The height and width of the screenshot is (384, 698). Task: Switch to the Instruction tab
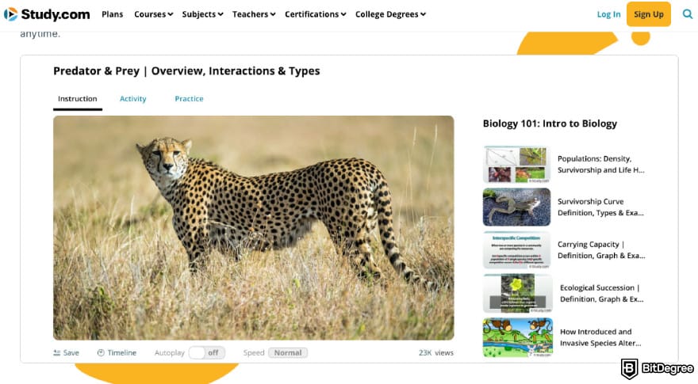pyautogui.click(x=78, y=99)
